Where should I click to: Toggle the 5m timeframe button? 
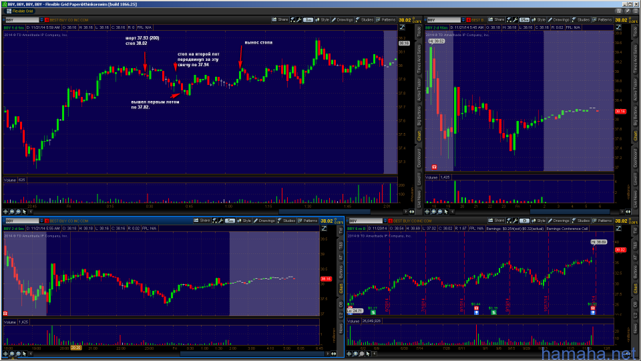pos(230,221)
